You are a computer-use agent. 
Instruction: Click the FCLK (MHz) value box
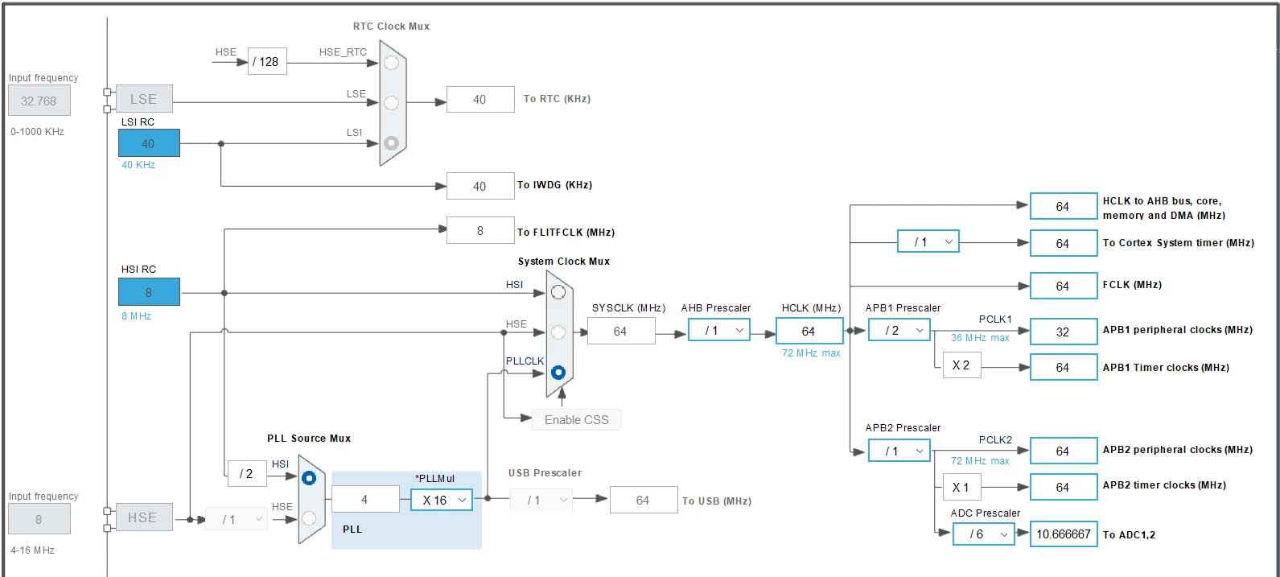coord(1064,286)
